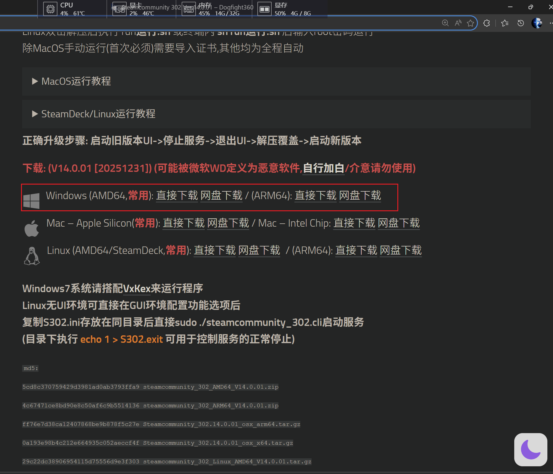Click the Windows7系统请搭配 text
Screen dimensions: 553x474
(x=72, y=289)
